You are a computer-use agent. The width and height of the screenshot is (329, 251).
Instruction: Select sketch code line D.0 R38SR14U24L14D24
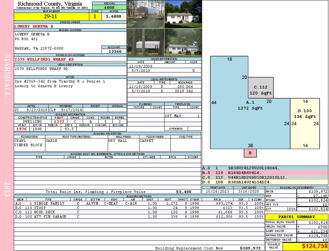click(265, 182)
